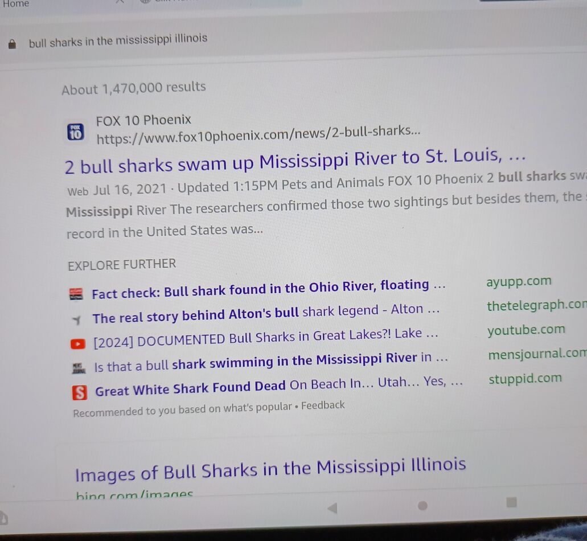The height and width of the screenshot is (541, 587).
Task: Tap the red S stuppid.com favicon
Action: (x=79, y=393)
